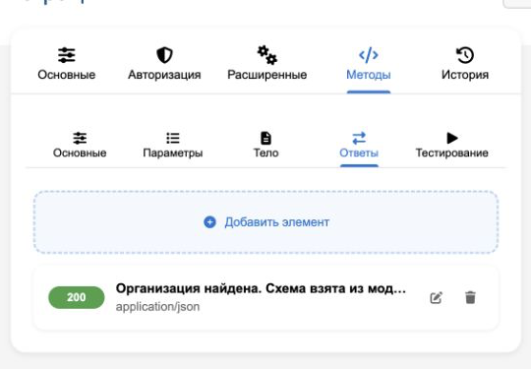
Task: Click the application/json text
Action: click(x=157, y=307)
